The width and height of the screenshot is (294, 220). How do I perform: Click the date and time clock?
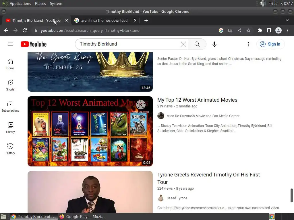281,3
